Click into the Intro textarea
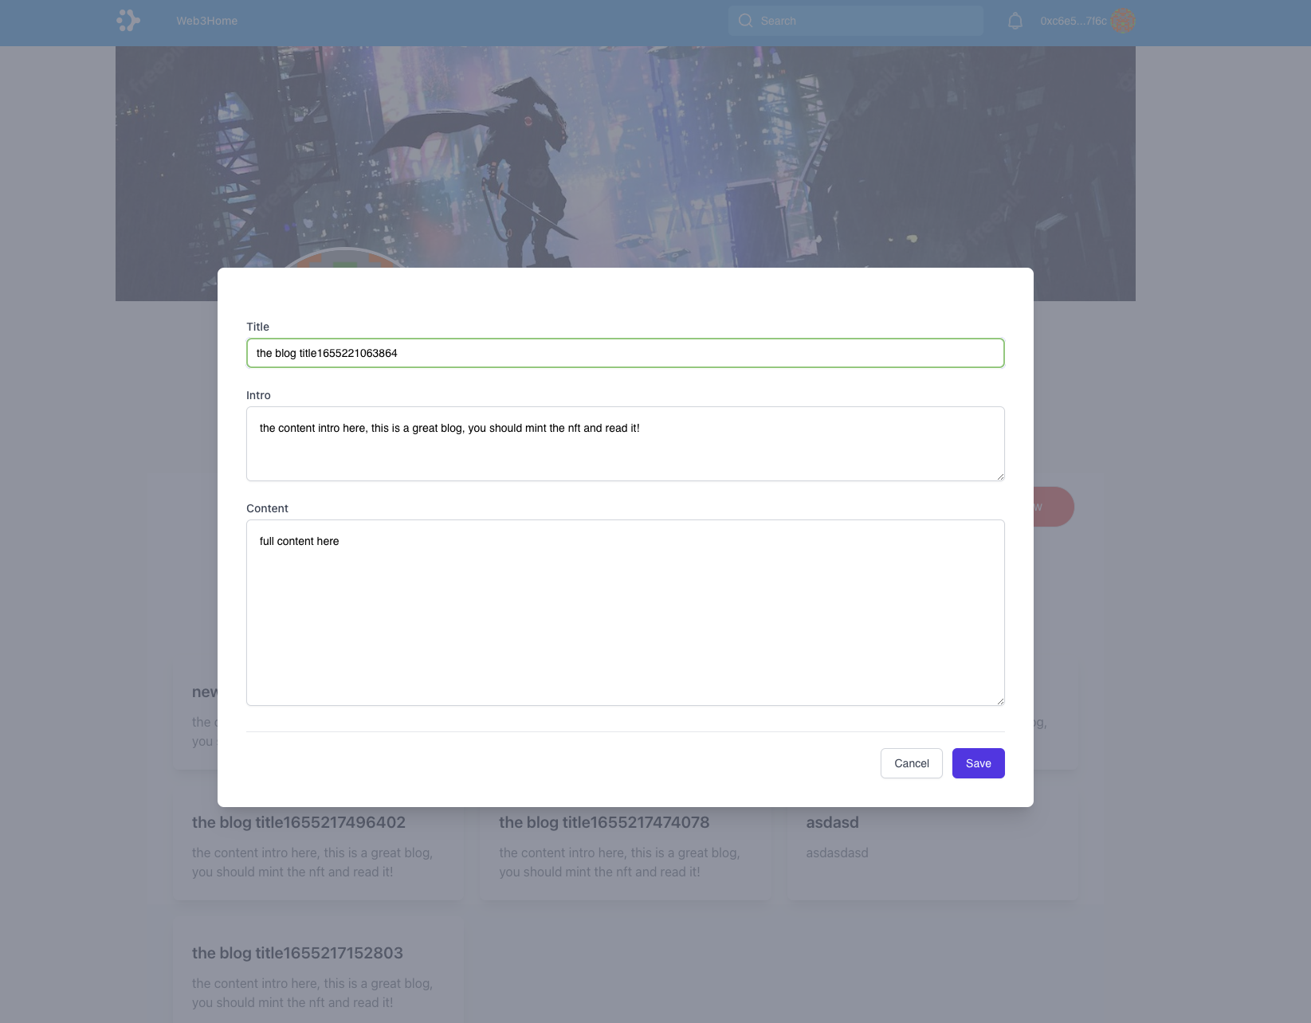 click(626, 444)
